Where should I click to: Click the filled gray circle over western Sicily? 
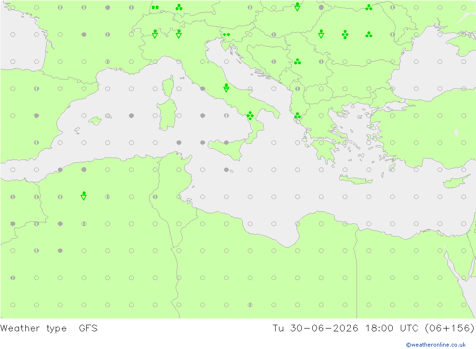coord(226,142)
